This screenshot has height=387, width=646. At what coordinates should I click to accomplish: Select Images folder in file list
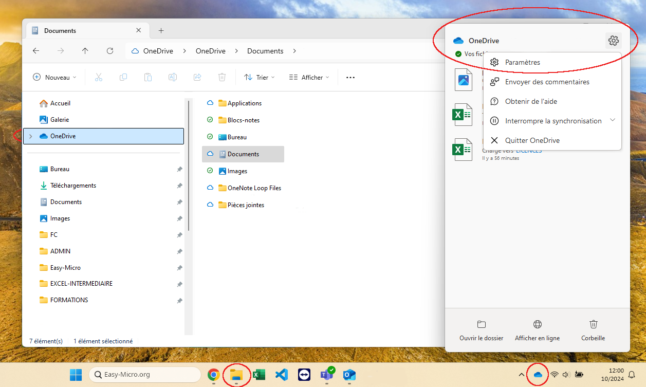tap(232, 171)
